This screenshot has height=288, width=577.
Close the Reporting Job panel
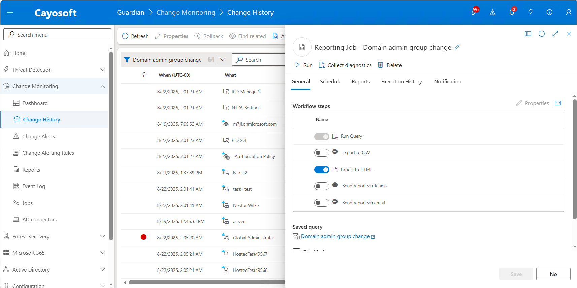click(x=569, y=34)
